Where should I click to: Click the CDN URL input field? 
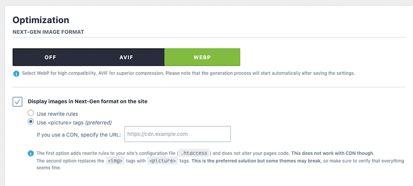click(178, 134)
